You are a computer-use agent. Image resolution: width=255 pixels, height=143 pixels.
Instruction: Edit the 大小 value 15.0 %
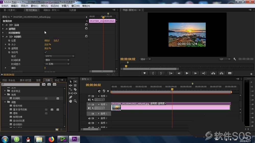click(48, 44)
